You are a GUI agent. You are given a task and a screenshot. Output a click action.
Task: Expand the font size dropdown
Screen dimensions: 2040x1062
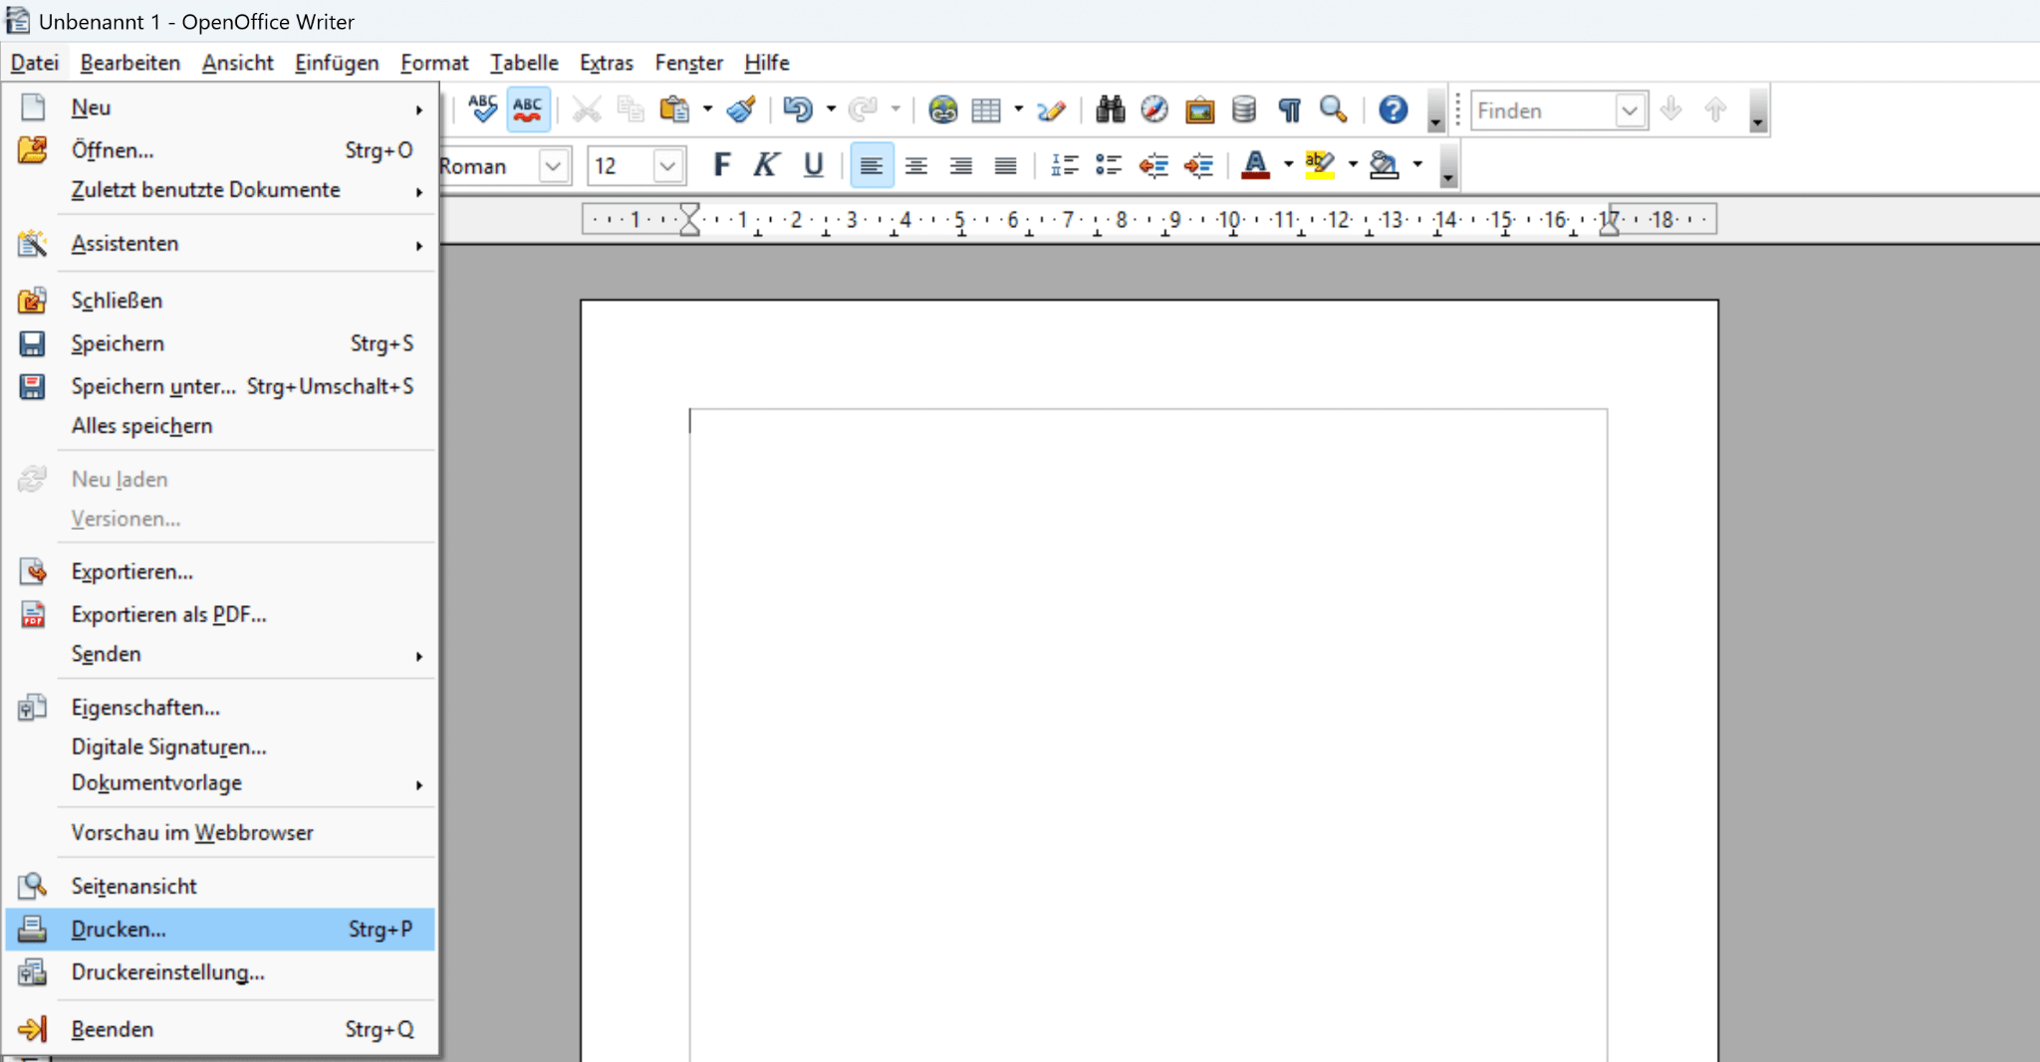(x=667, y=165)
